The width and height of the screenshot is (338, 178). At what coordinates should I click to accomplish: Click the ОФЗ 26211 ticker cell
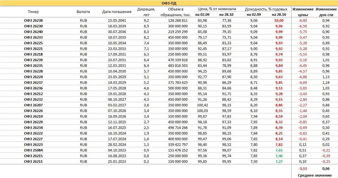tap(33, 161)
